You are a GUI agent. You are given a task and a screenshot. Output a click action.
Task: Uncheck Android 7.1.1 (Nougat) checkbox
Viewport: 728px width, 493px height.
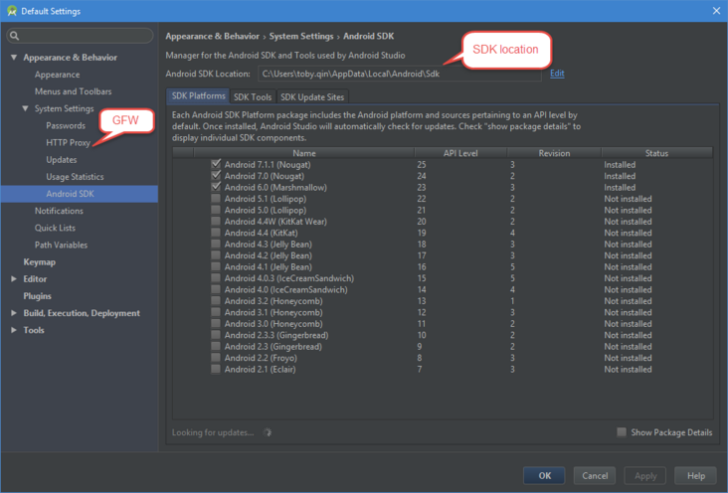pos(216,164)
